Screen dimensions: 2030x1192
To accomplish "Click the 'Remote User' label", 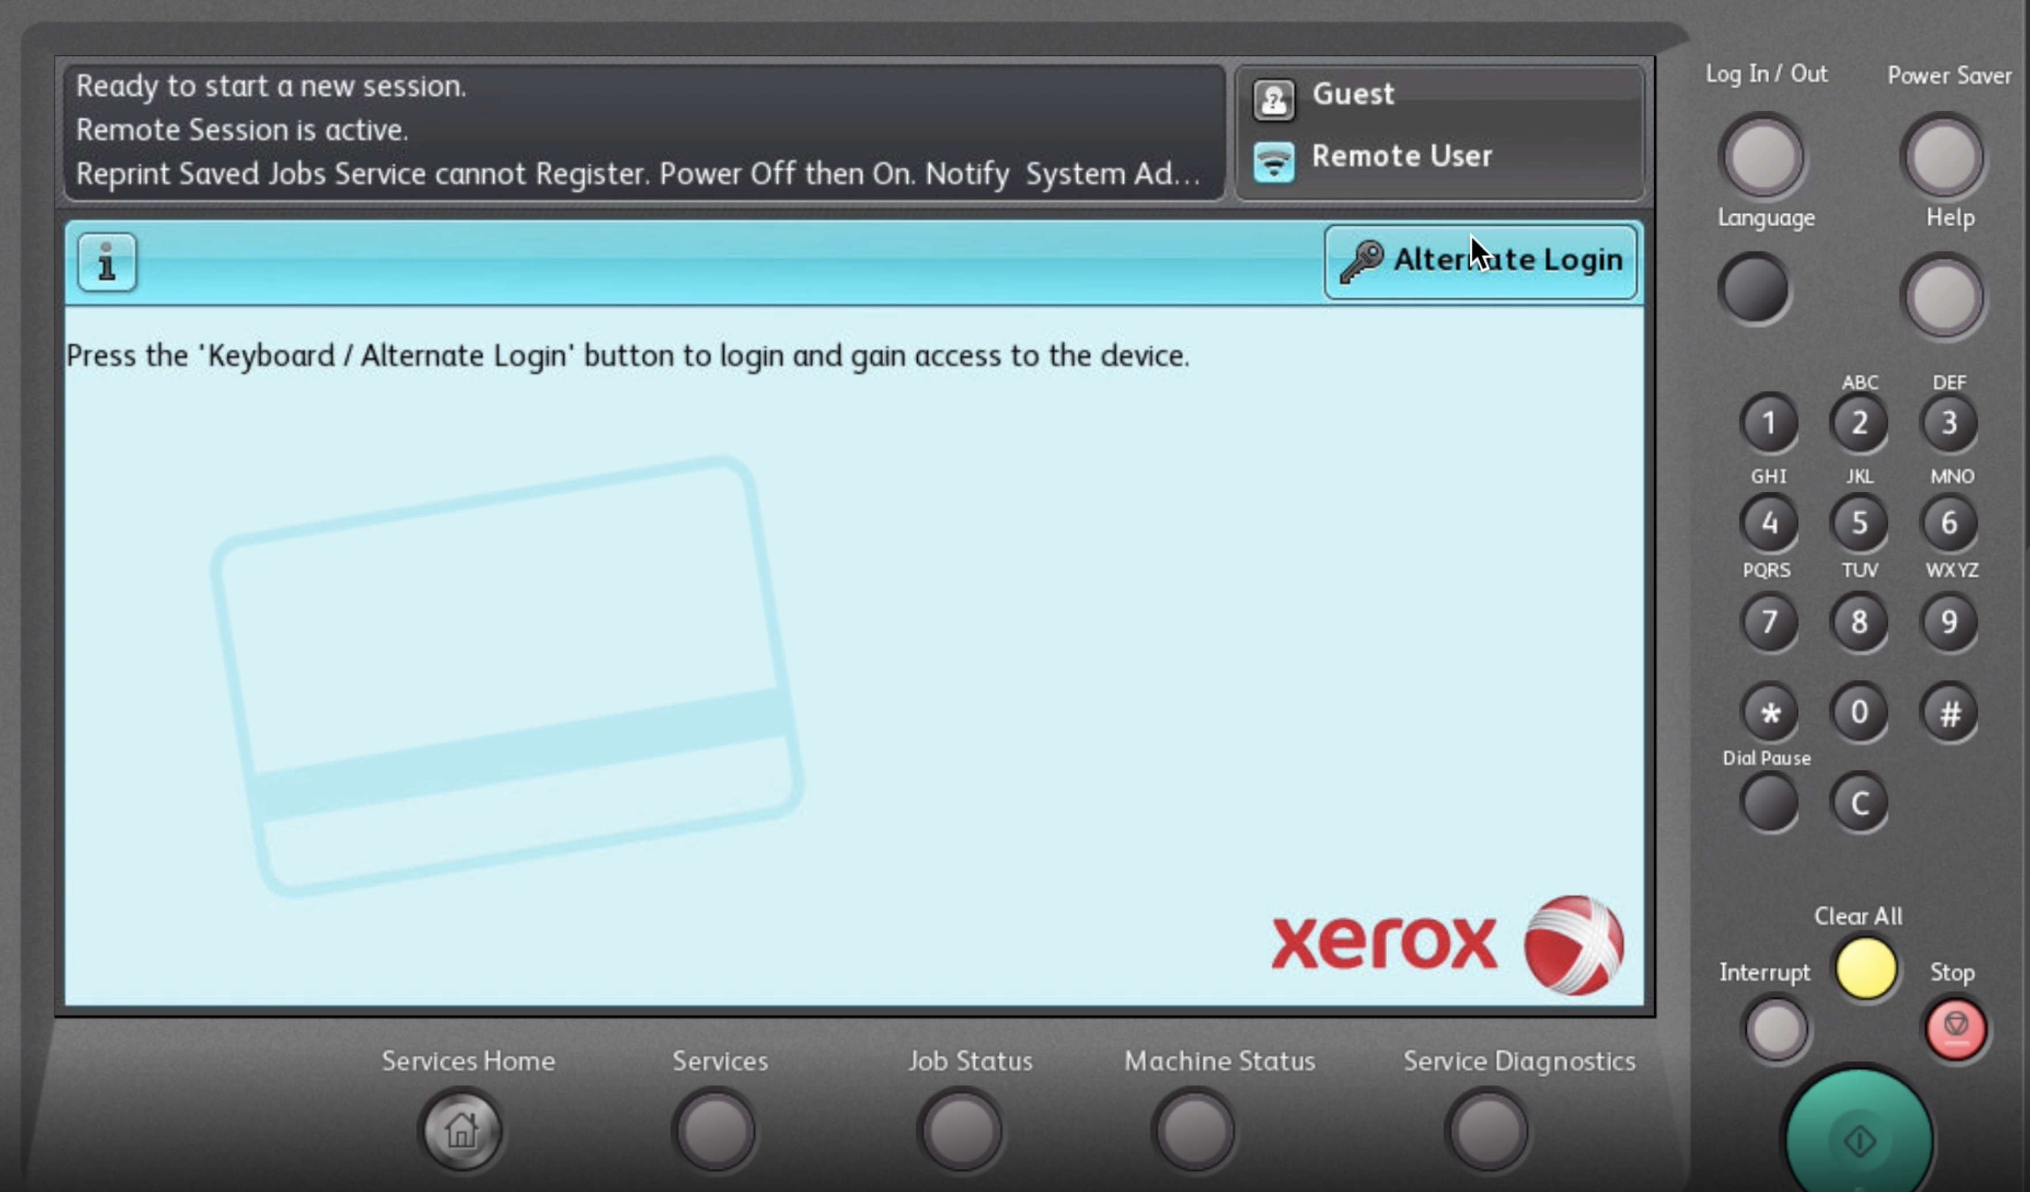I will [1402, 155].
